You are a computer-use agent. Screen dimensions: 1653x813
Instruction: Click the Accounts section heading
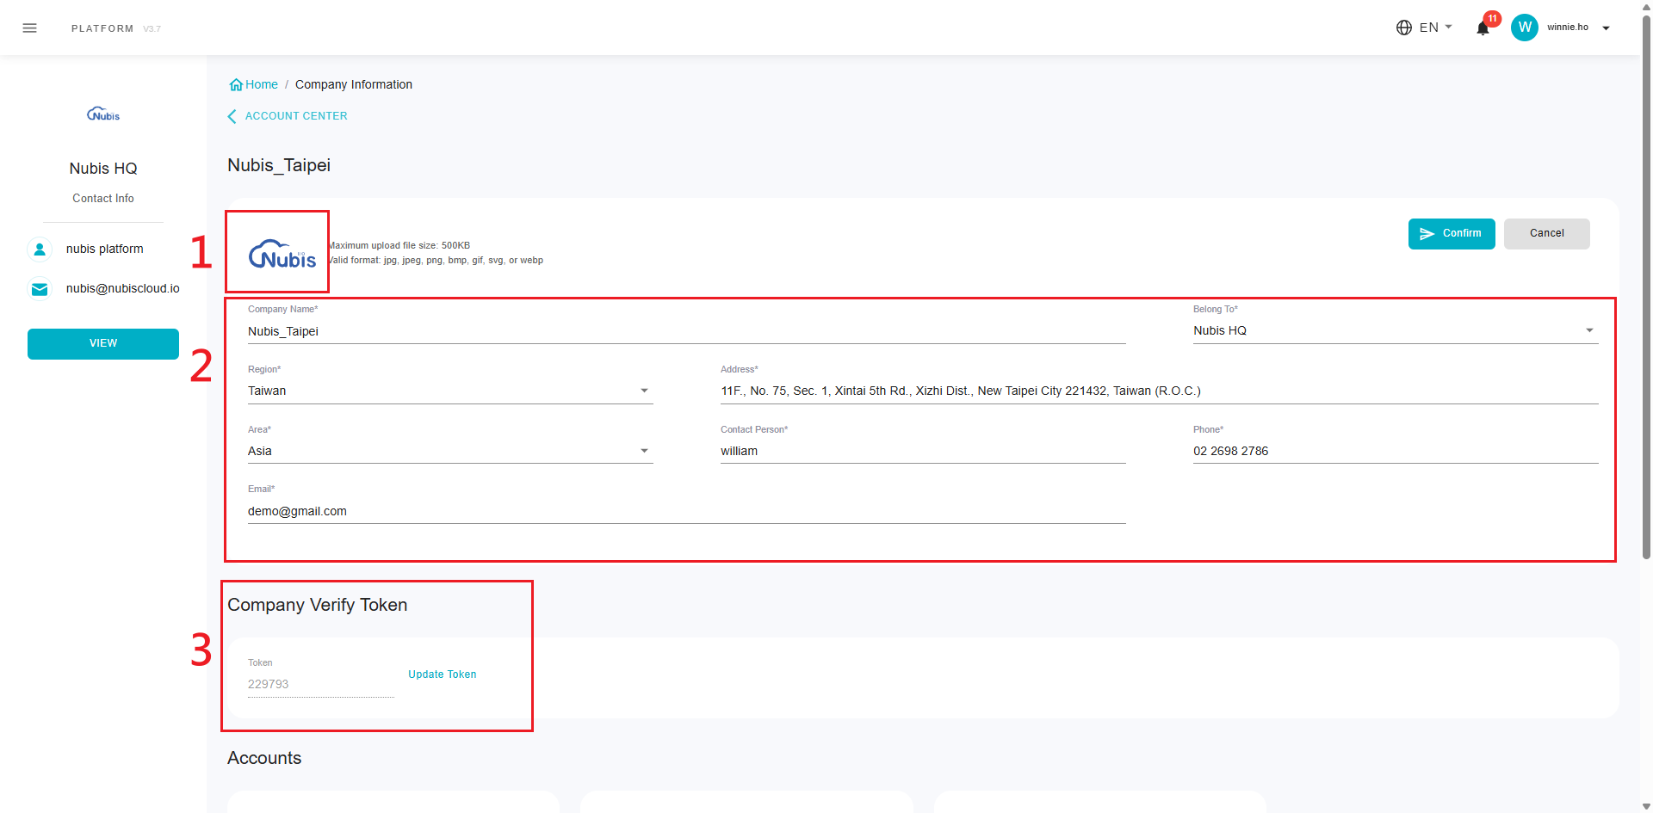click(x=264, y=758)
